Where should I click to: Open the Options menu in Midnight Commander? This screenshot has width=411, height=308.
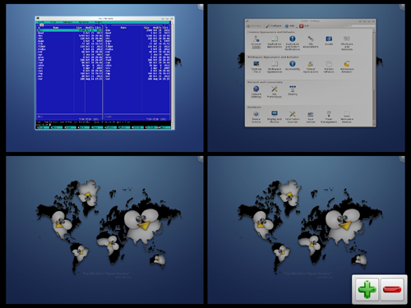click(x=84, y=22)
